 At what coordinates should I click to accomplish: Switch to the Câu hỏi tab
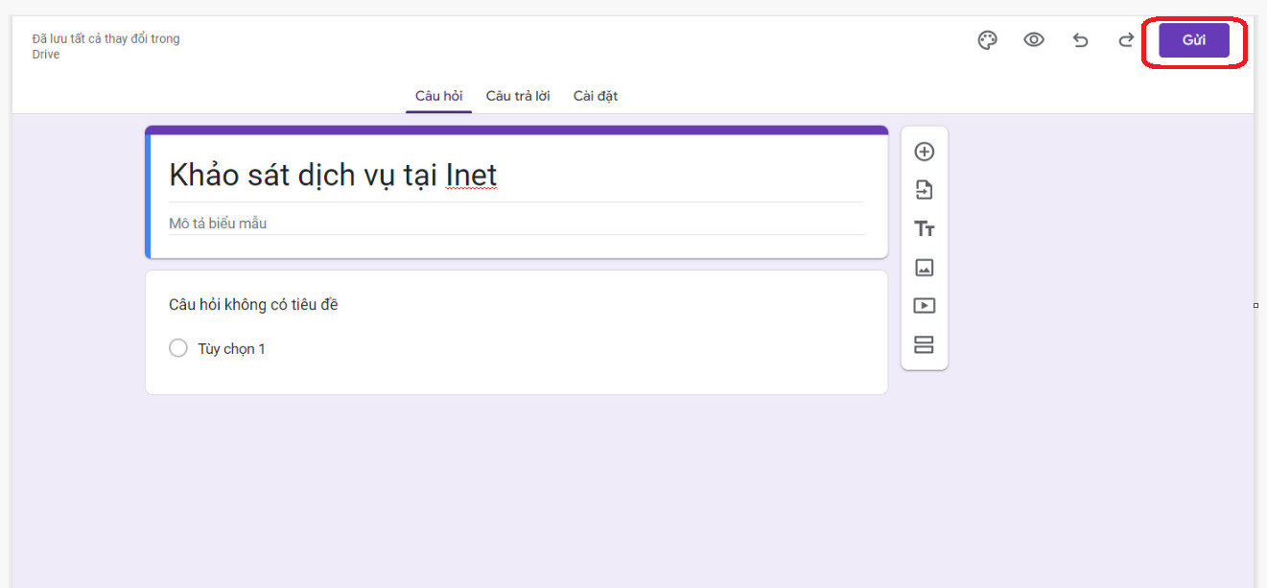tap(438, 96)
